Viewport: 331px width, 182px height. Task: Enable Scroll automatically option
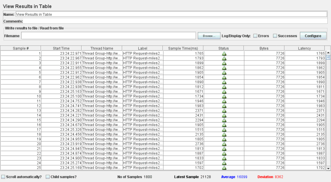point(4,177)
